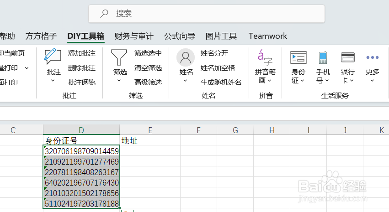Expand the 更多 dropdown chevron
This screenshot has width=389, height=212.
point(372,80)
